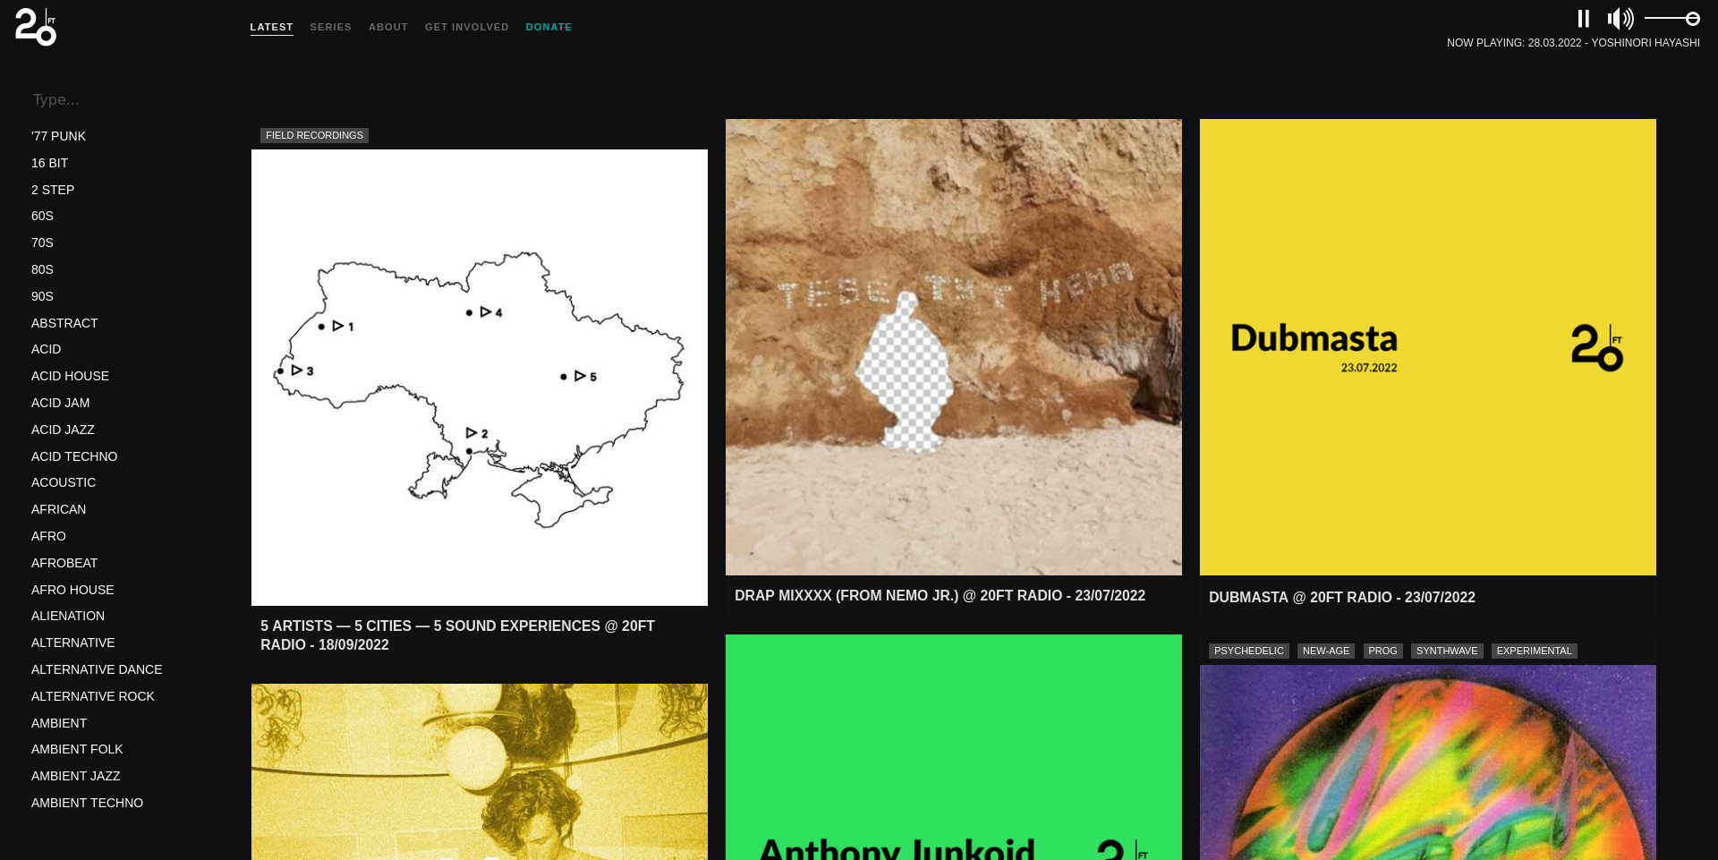The height and width of the screenshot is (860, 1718).
Task: Select the Psychedelic tag
Action: pos(1248,651)
